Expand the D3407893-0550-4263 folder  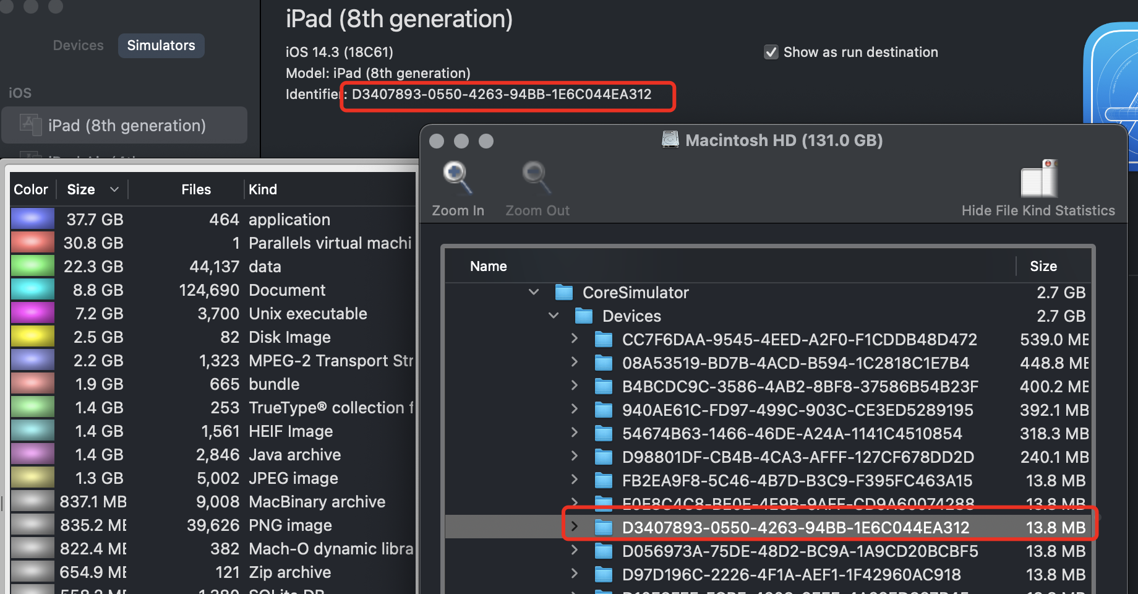(575, 527)
